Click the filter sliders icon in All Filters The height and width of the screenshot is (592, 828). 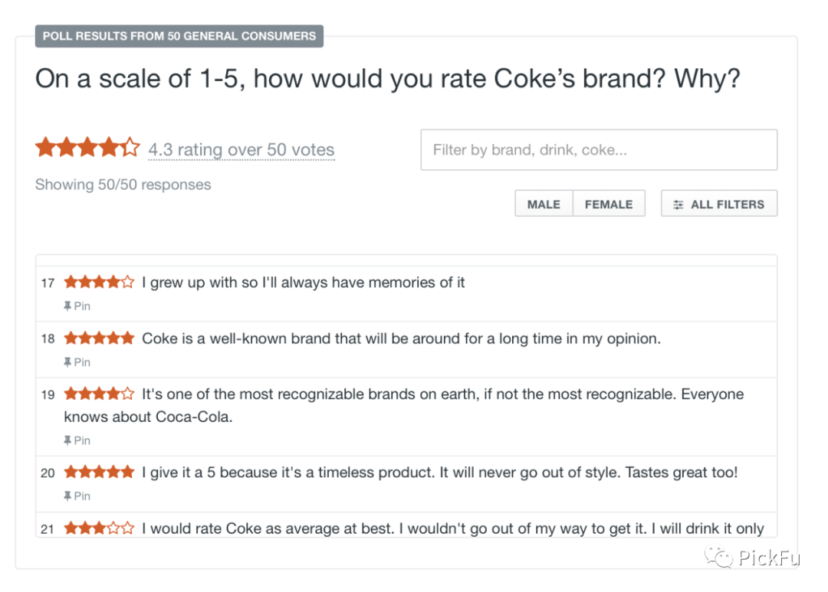(x=678, y=204)
